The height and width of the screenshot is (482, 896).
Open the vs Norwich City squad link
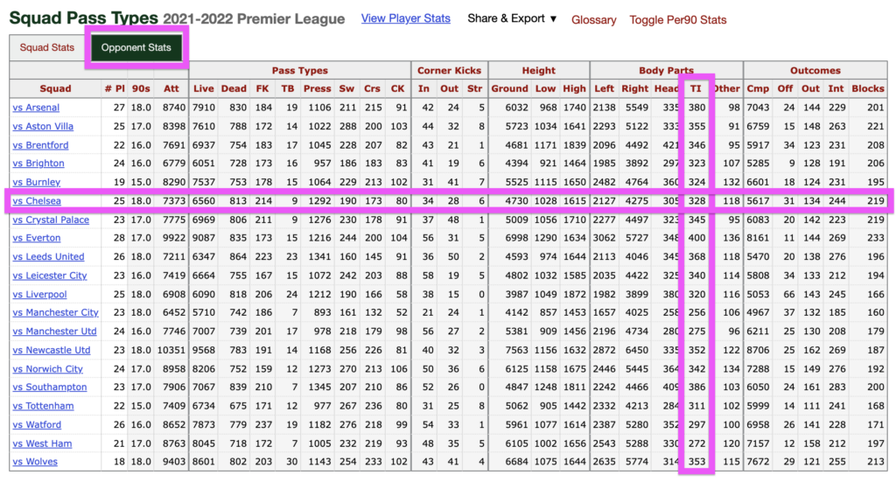click(48, 369)
